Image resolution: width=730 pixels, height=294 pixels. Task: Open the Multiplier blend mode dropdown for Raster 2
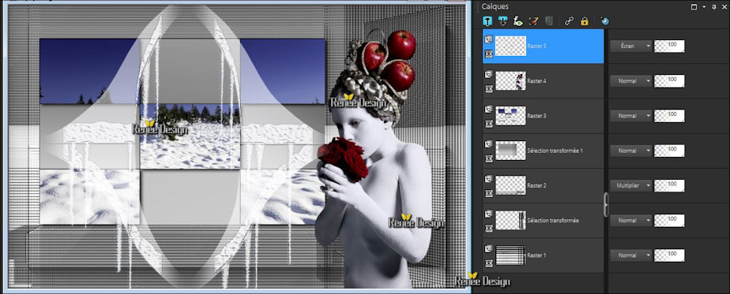[x=630, y=185]
